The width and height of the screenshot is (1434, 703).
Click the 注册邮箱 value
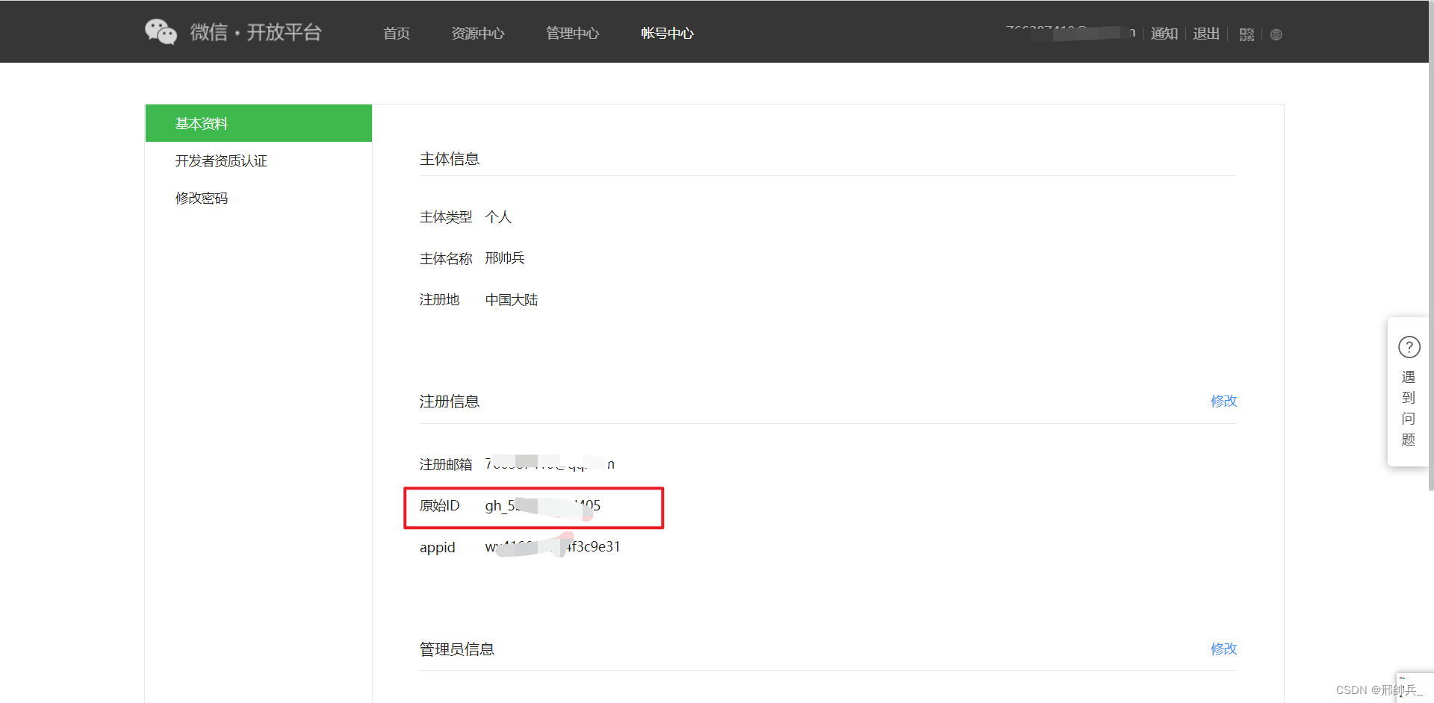click(550, 464)
